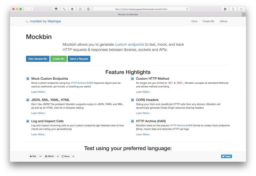The image size is (256, 176).
Task: Open the 741 stargazers count
Action: point(40,156)
